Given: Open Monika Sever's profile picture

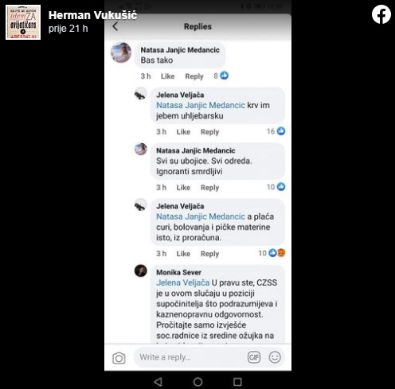Looking at the screenshot, I should [x=140, y=270].
